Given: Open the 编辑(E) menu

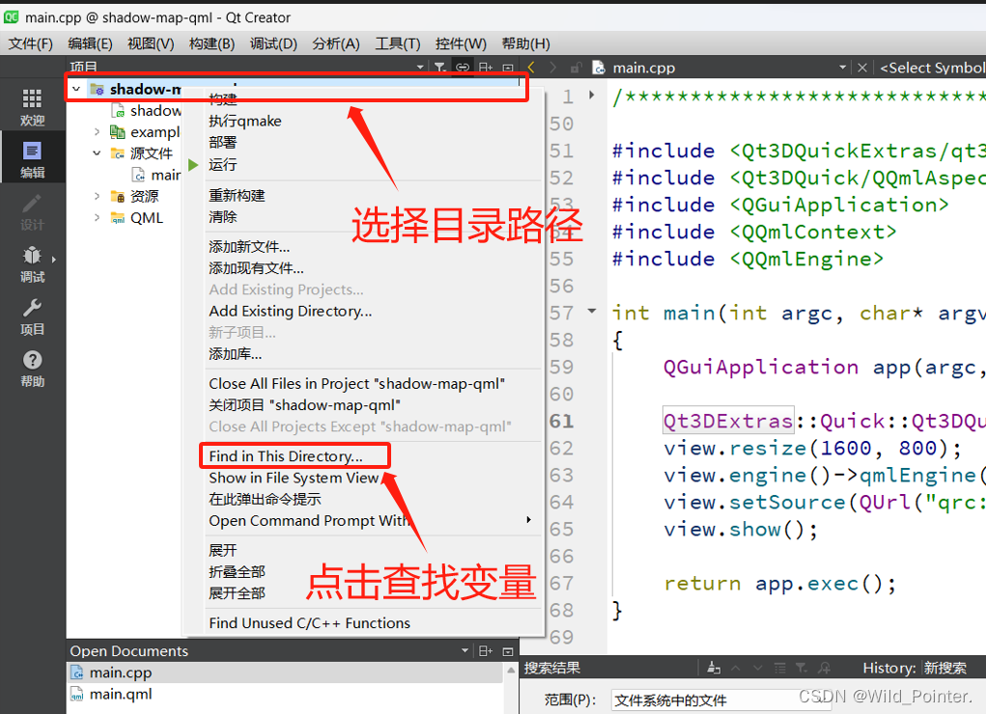Looking at the screenshot, I should [x=90, y=44].
